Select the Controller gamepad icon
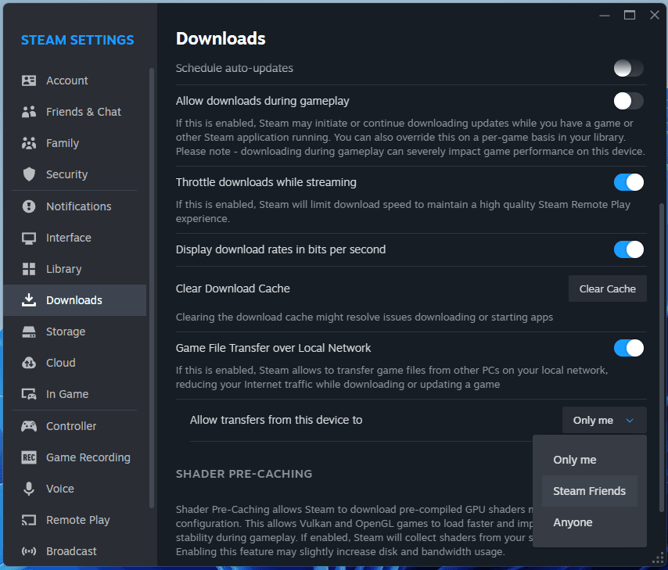This screenshot has width=668, height=570. (x=29, y=426)
